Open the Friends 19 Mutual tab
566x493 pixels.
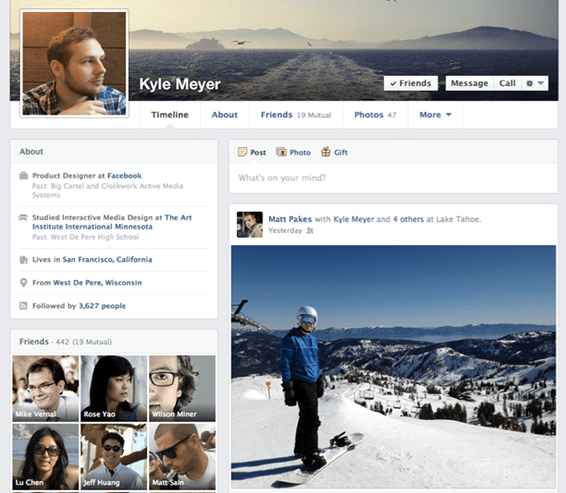pos(296,115)
